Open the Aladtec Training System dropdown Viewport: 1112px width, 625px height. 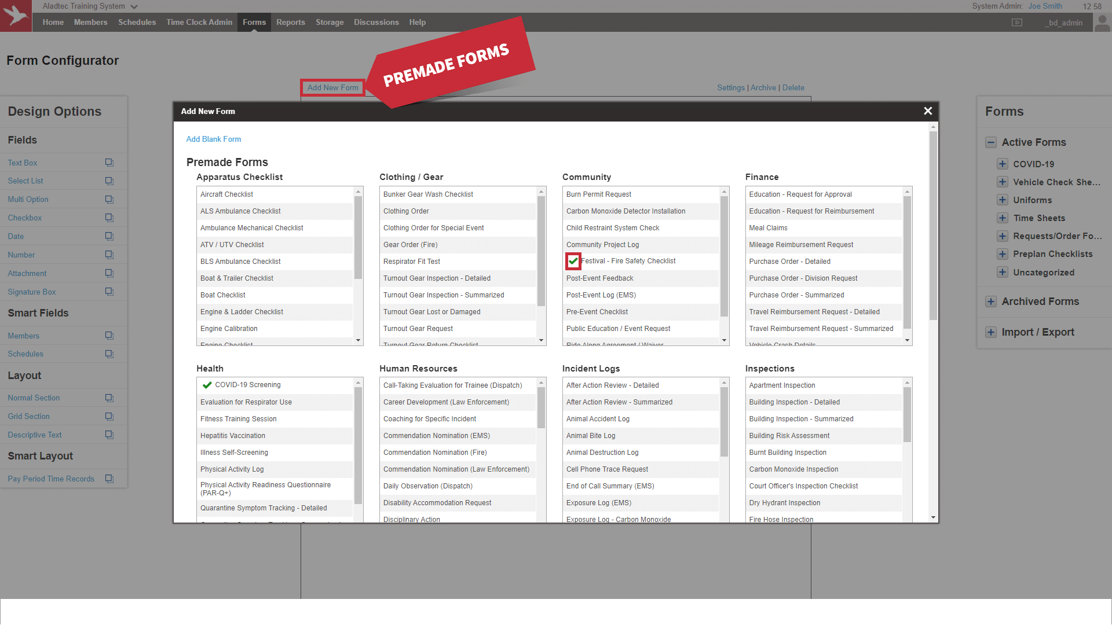point(134,7)
